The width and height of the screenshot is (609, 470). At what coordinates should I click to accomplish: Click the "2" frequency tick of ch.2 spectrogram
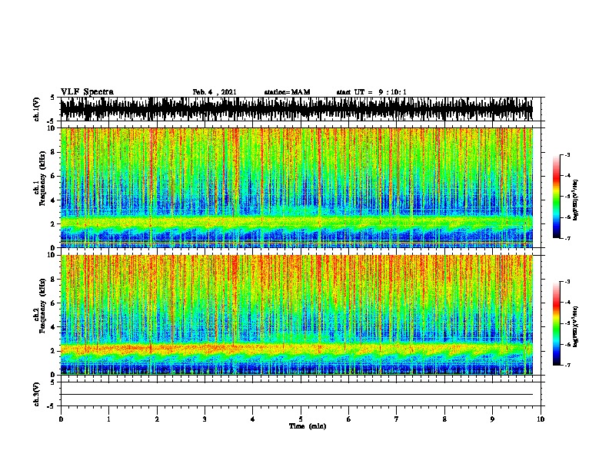[54, 351]
